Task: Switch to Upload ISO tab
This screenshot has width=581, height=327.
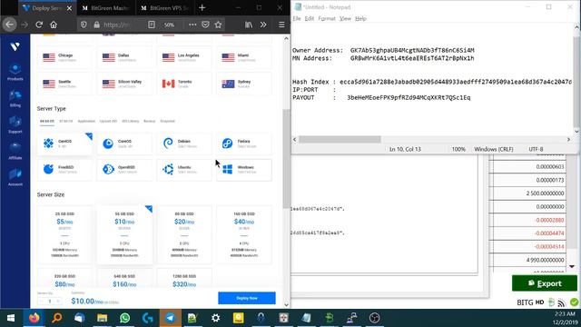Action: (x=108, y=121)
